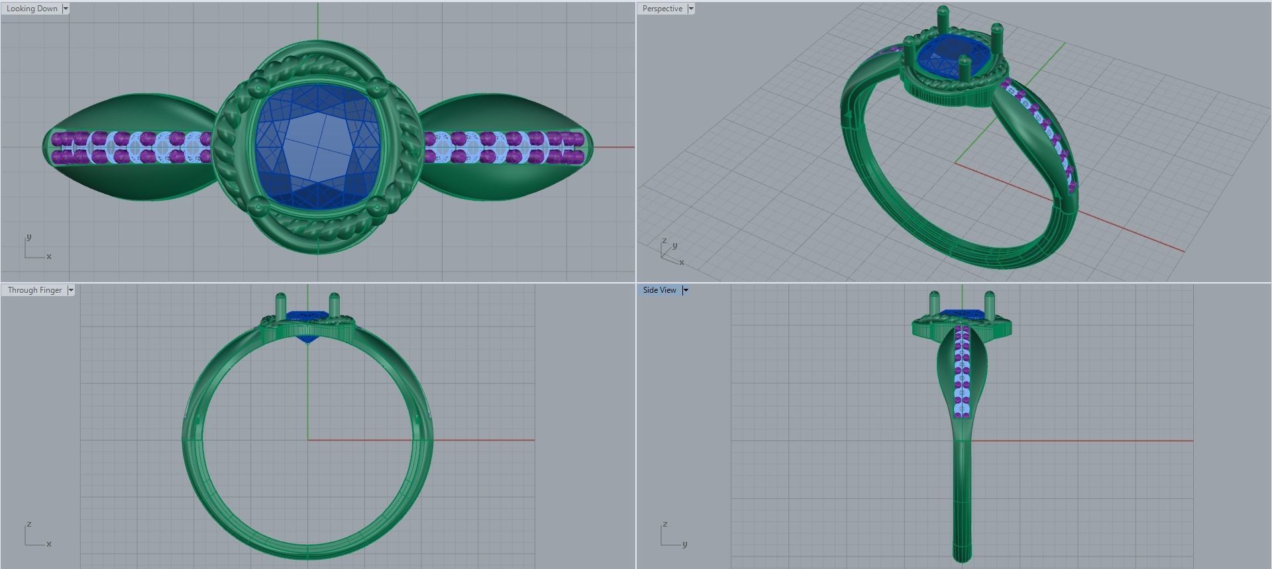Click the Perspective viewport title
The height and width of the screenshot is (569, 1272).
click(x=662, y=9)
